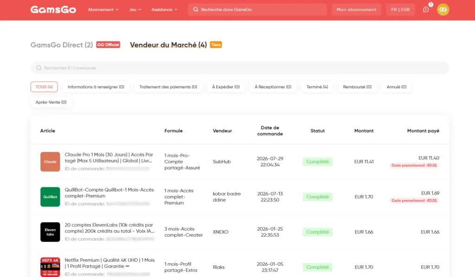Click promo code tag under EUR 1.69
This screenshot has width=475, height=277.
414,201
